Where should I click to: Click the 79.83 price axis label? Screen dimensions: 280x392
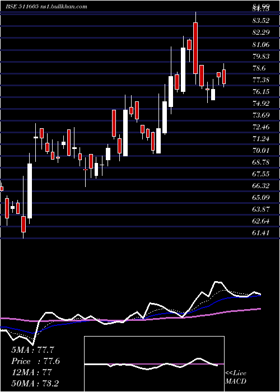(x=261, y=57)
